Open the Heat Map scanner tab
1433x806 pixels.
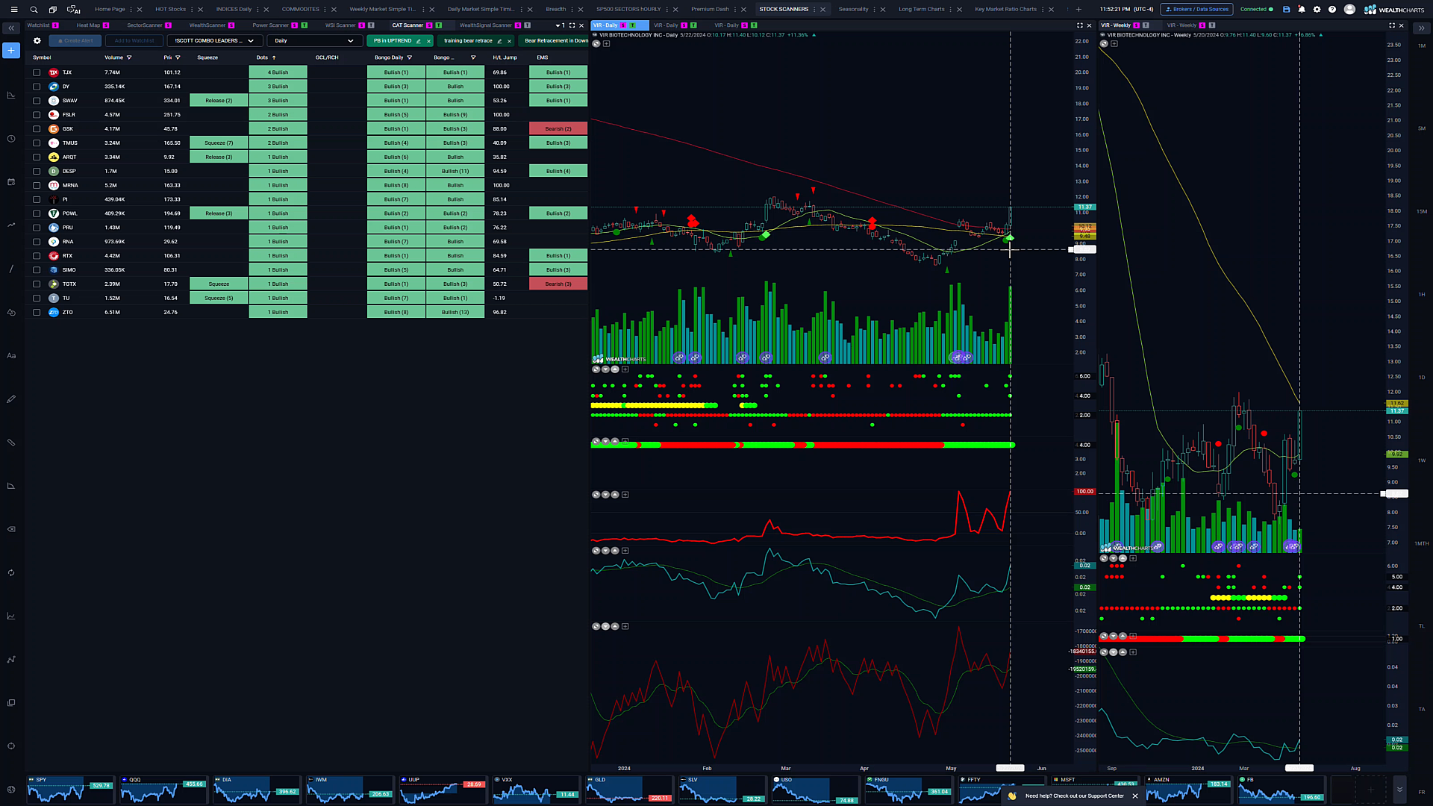(88, 25)
